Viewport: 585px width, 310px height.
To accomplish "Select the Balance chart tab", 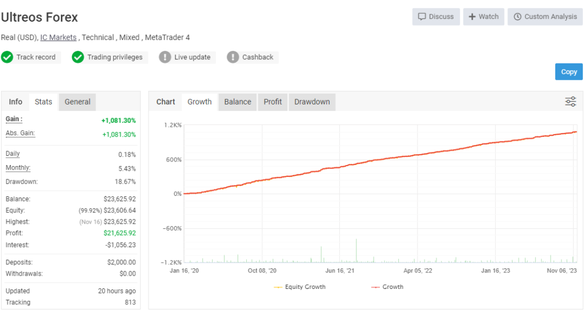I will tap(238, 102).
